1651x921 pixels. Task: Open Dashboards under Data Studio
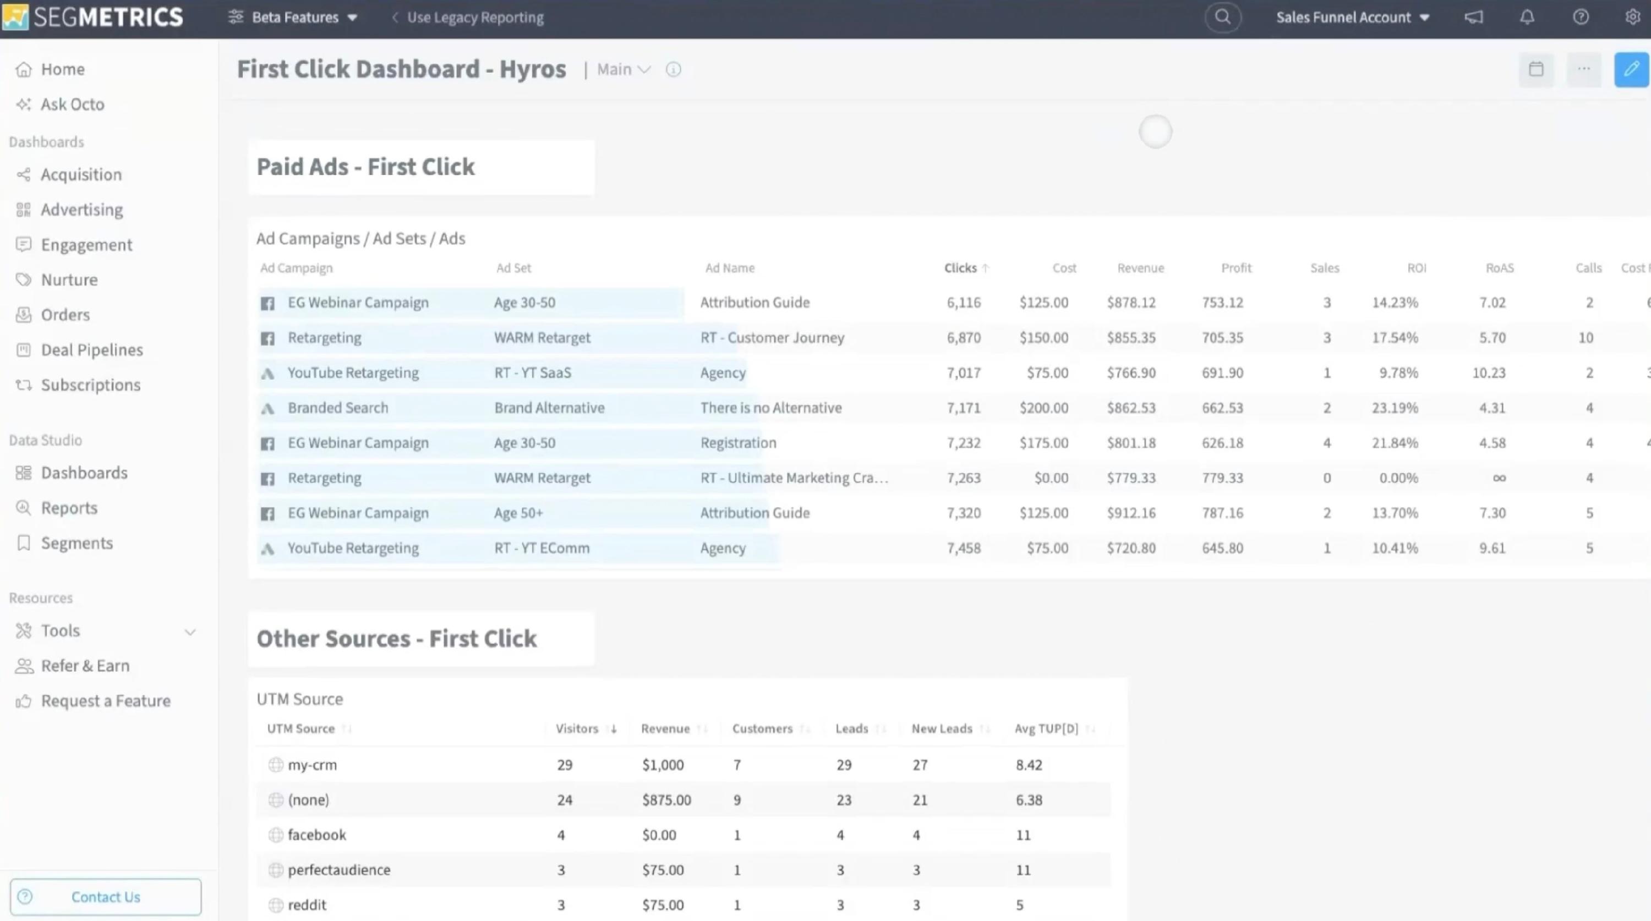84,473
